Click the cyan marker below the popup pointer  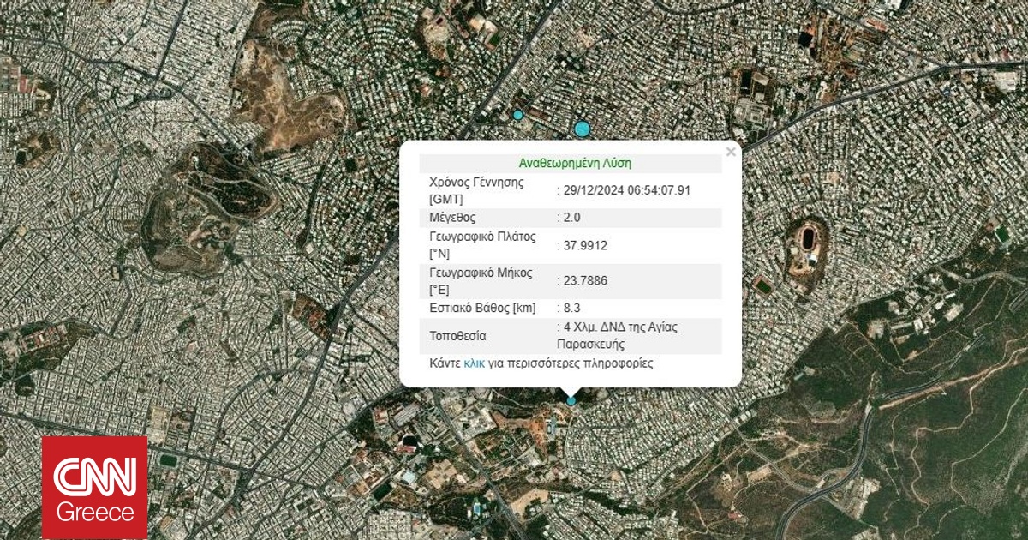pos(571,400)
